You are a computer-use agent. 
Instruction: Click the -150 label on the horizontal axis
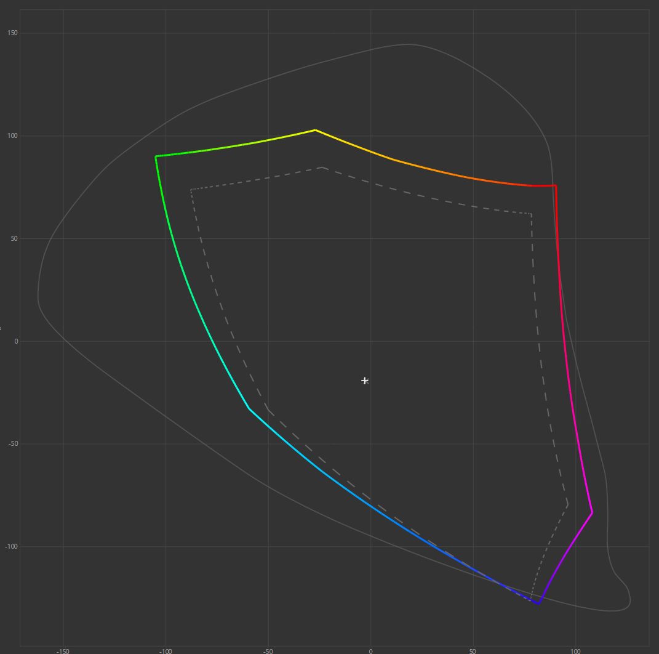pos(63,650)
